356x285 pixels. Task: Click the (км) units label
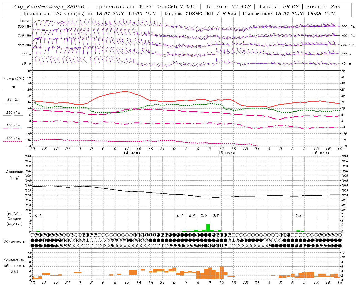(x=14, y=271)
